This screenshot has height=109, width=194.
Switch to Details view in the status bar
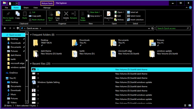186,105
